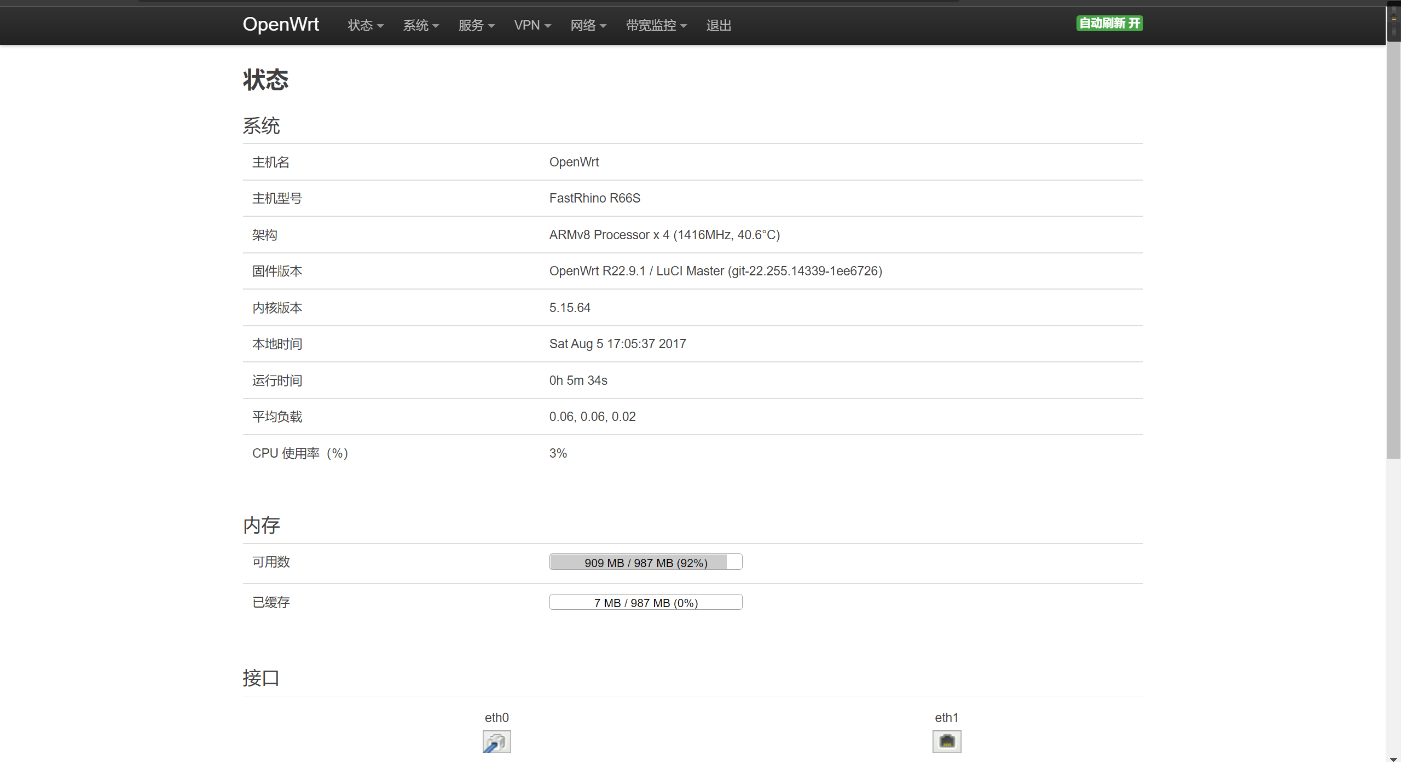This screenshot has height=762, width=1401.
Task: Click the 已缓存 memory progress bar
Action: 646,602
